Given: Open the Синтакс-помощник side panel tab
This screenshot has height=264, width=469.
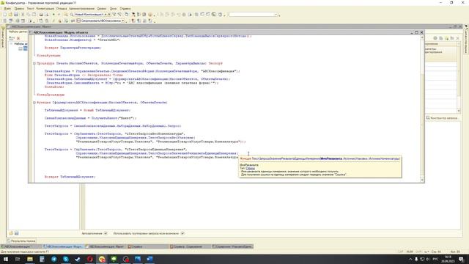Looking at the screenshot, I should click(466, 39).
